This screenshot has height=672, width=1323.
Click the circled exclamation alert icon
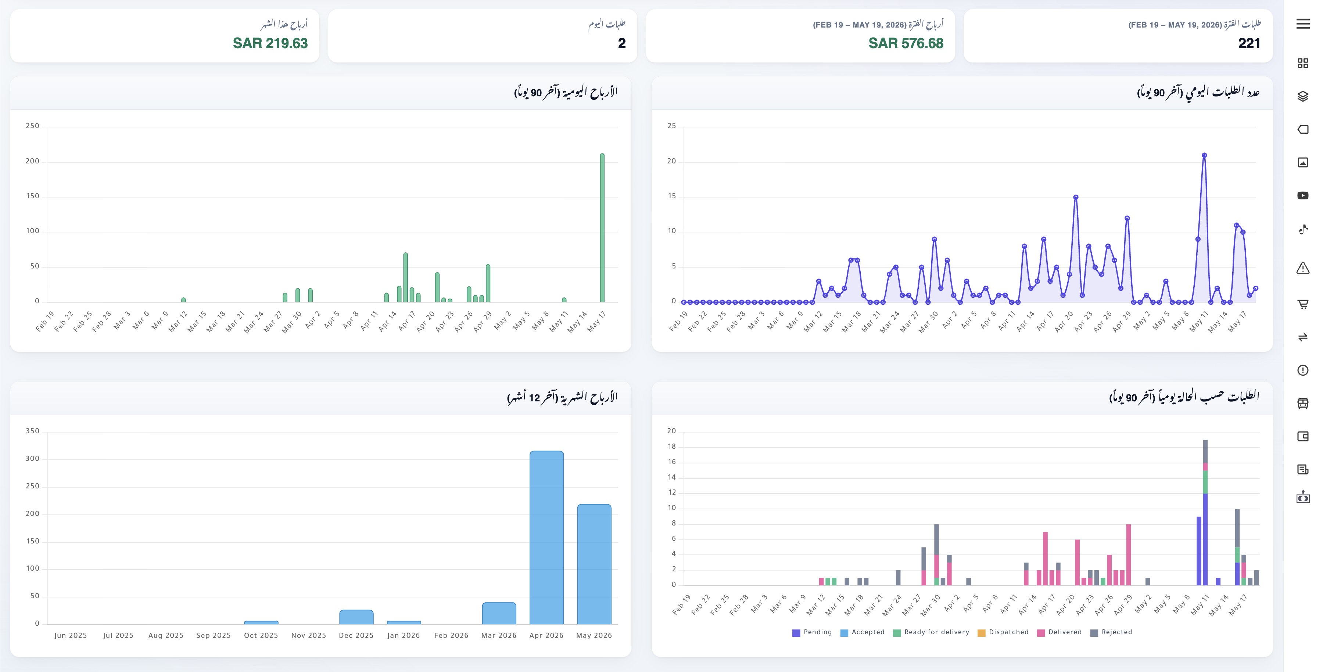tap(1302, 370)
